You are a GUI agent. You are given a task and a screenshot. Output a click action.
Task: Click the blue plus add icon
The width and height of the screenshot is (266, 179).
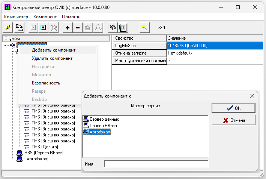pyautogui.click(x=68, y=27)
